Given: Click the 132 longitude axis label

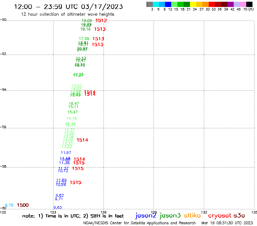Looking at the screenshot, I should (x=204, y=212).
